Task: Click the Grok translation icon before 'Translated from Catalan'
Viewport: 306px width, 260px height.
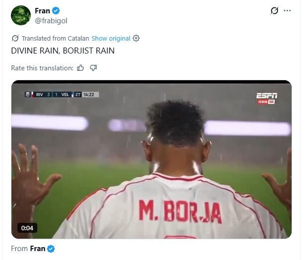Action: click(15, 38)
